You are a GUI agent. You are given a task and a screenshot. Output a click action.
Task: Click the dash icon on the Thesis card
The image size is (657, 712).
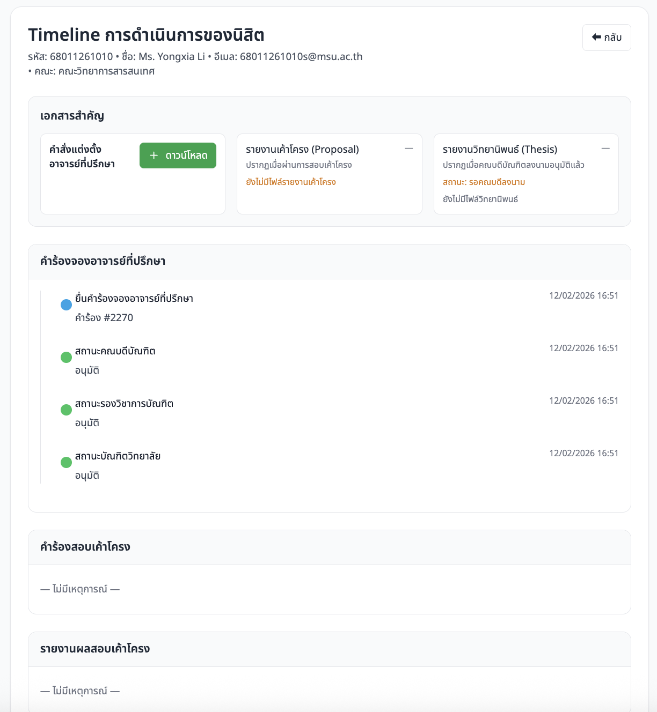coord(605,149)
